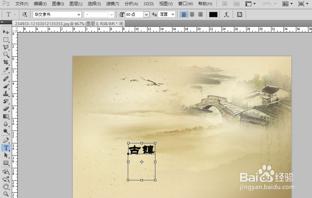Select the Healing Brush tool
Image resolution: width=312 pixels, height=198 pixels.
pyautogui.click(x=6, y=79)
